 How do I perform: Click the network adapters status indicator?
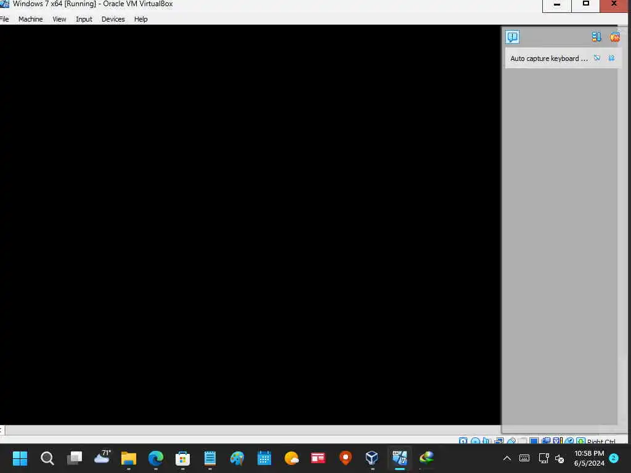point(499,441)
